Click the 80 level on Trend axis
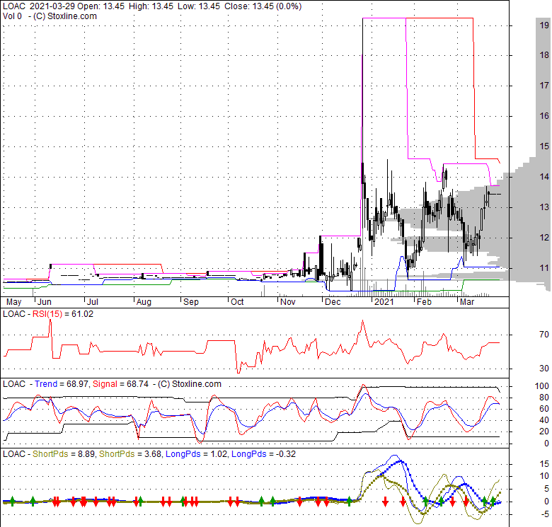This screenshot has width=552, height=527. click(544, 397)
